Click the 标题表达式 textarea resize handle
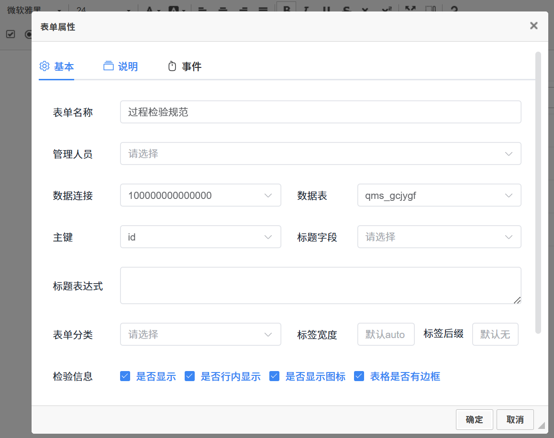This screenshot has height=438, width=554. (517, 300)
